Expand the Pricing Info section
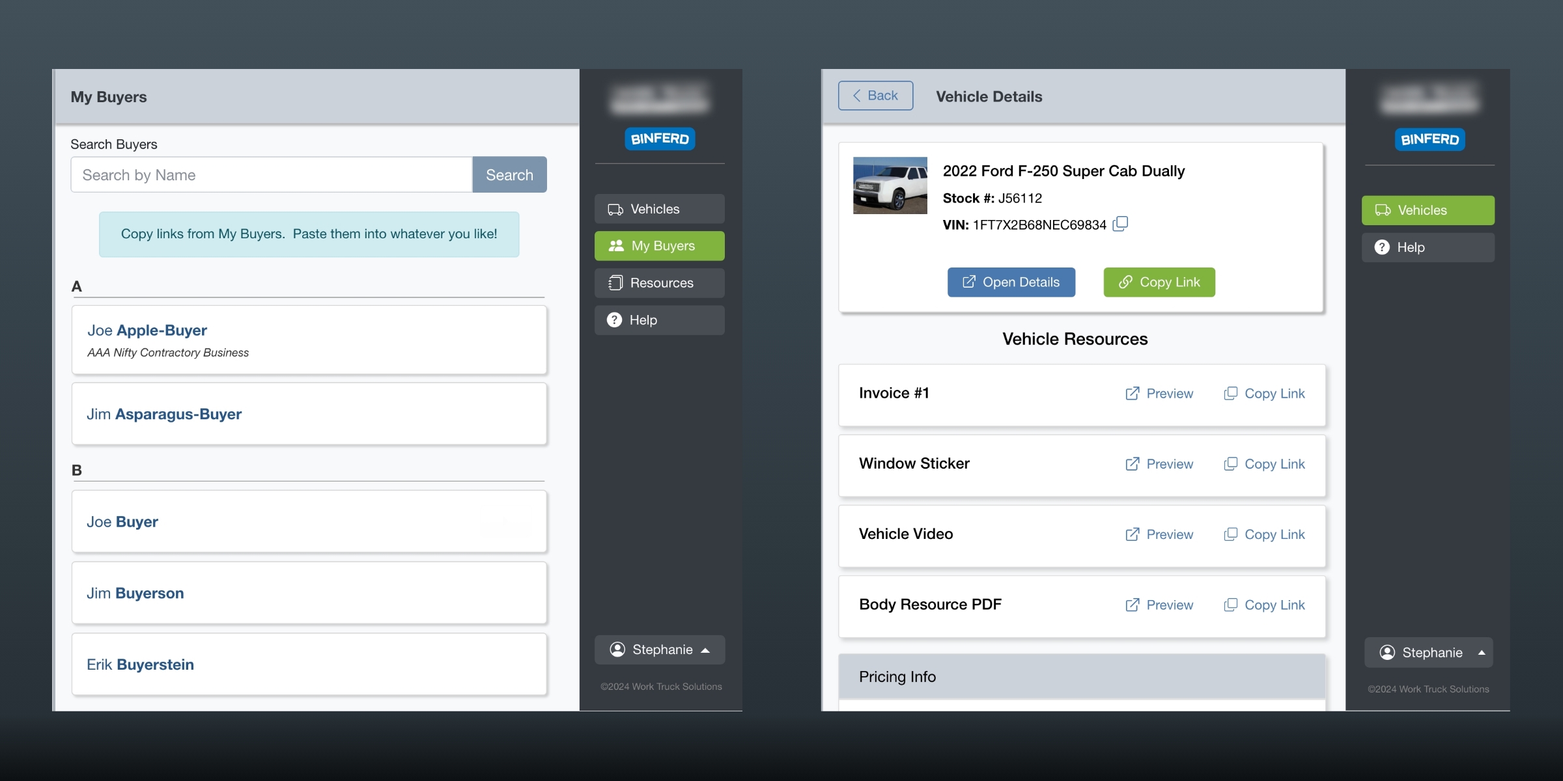Screen dimensions: 1563x781 tap(1081, 676)
